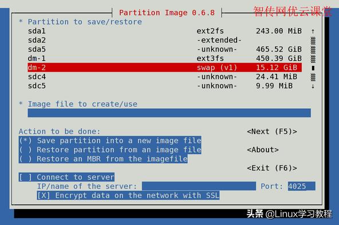Select the dm-1 ext3fs partition row
Image resolution: width=339 pixels, height=225 pixels.
click(165, 58)
